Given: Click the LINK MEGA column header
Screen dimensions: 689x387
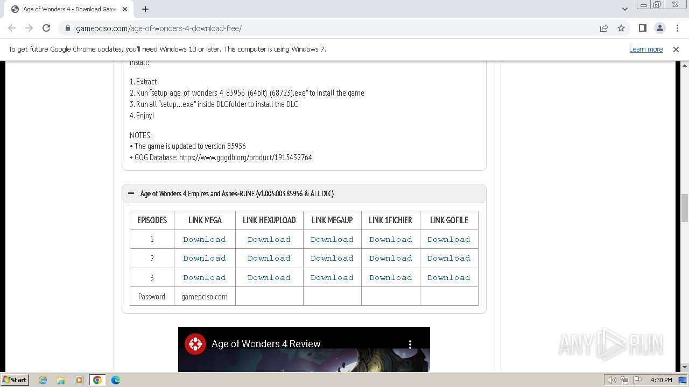Looking at the screenshot, I should point(205,220).
